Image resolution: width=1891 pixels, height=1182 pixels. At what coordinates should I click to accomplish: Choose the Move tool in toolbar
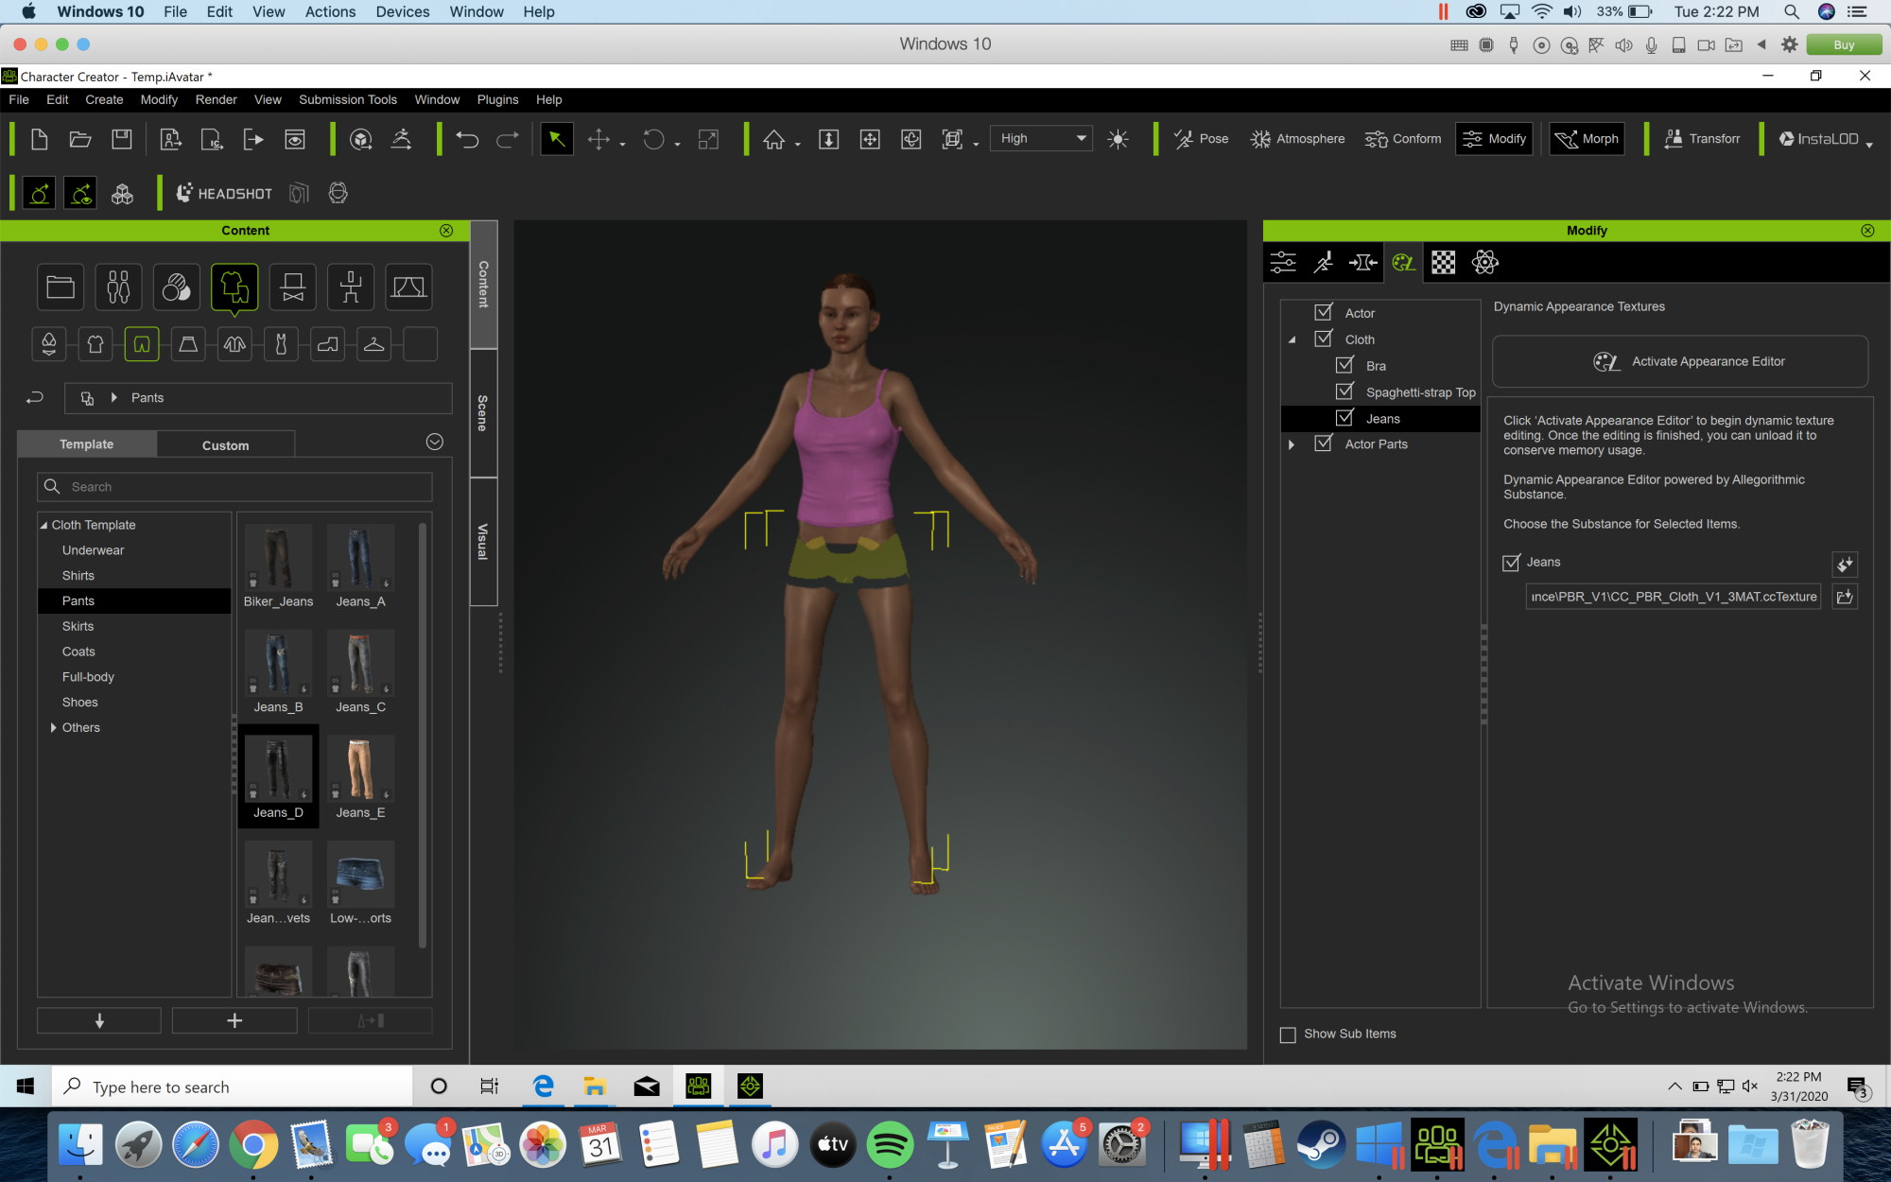pyautogui.click(x=599, y=139)
